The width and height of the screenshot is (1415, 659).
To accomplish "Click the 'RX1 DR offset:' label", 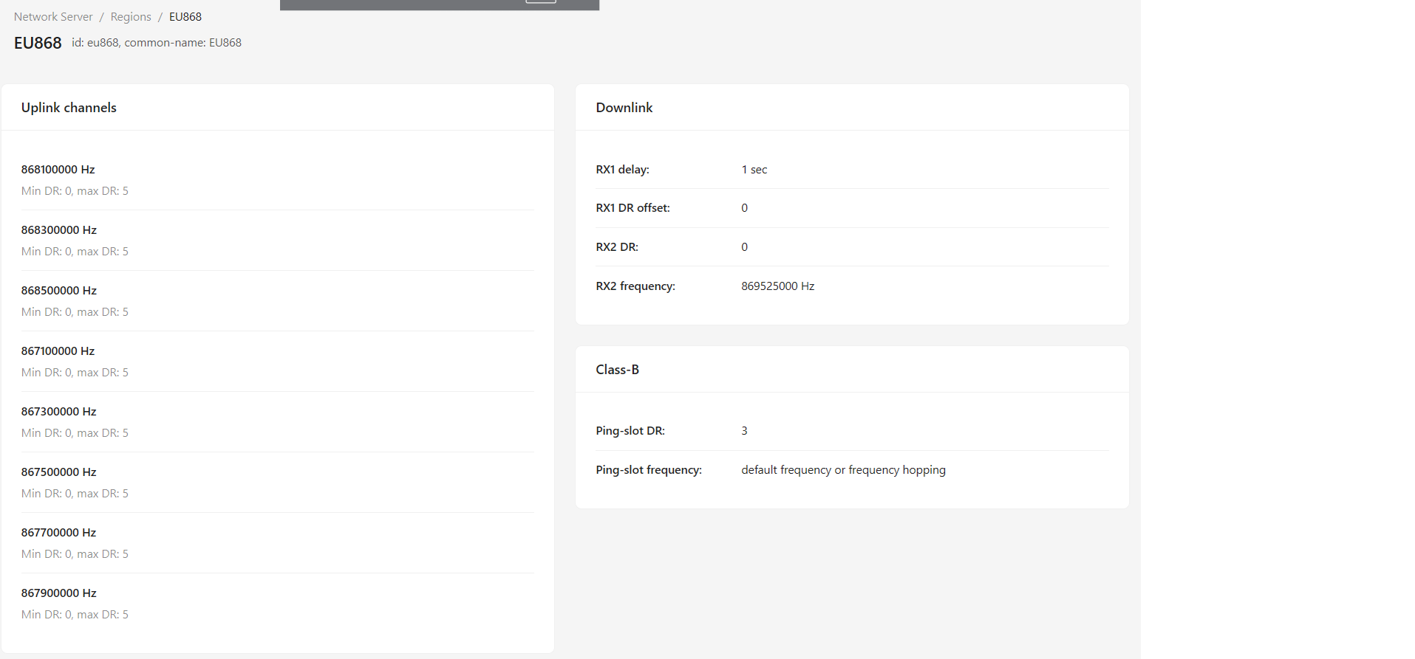I will pyautogui.click(x=633, y=208).
